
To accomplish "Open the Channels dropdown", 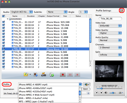I will tap(110, 48).
